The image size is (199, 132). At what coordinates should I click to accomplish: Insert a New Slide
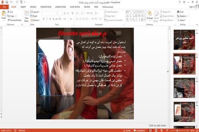click(x=27, y=16)
